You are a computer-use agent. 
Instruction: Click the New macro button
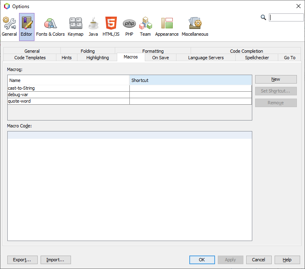click(276, 80)
